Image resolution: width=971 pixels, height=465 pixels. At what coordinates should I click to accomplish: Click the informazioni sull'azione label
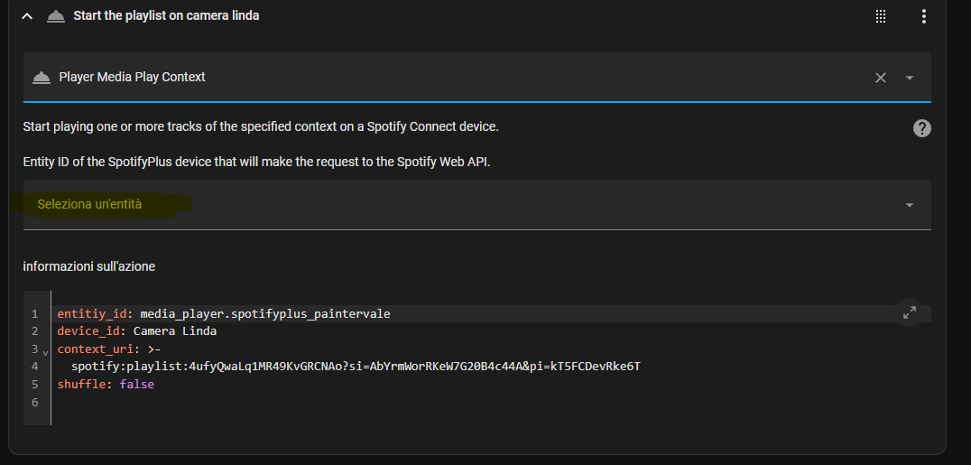click(x=88, y=266)
